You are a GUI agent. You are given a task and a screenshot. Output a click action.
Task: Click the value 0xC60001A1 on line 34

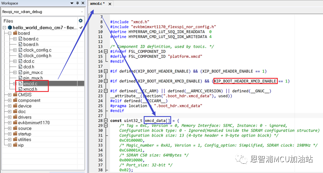click(x=131, y=150)
